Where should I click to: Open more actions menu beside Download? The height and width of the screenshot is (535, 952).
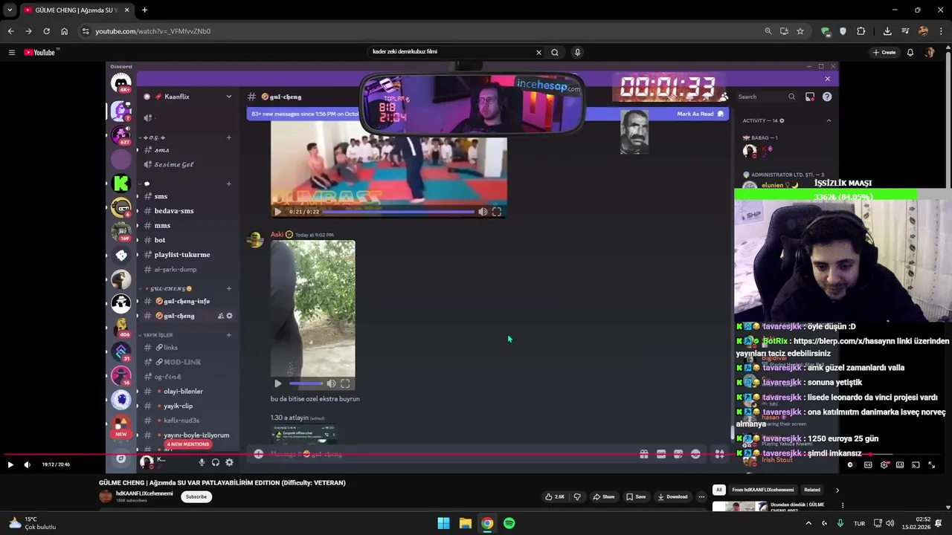pyautogui.click(x=701, y=496)
